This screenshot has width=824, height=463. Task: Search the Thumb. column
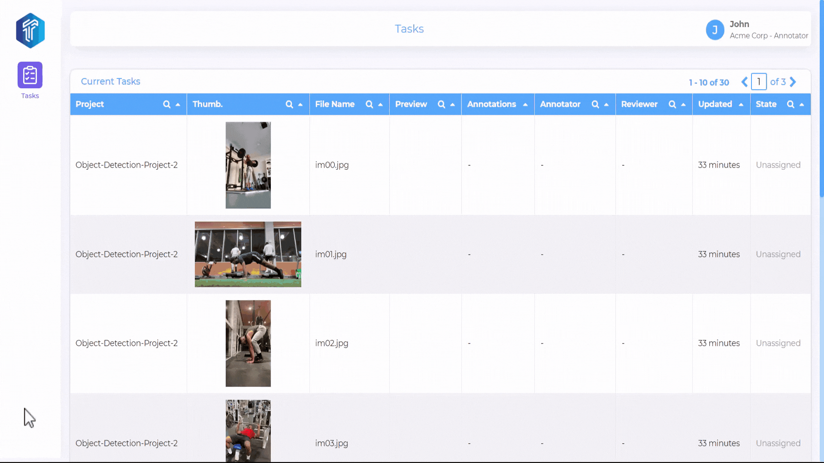tap(289, 104)
